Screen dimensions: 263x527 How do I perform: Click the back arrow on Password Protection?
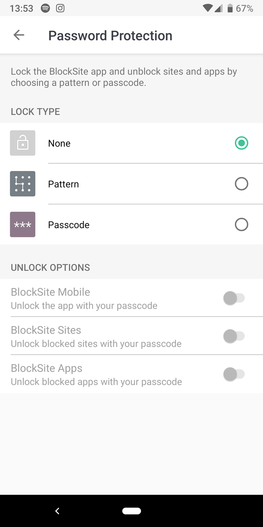point(18,35)
